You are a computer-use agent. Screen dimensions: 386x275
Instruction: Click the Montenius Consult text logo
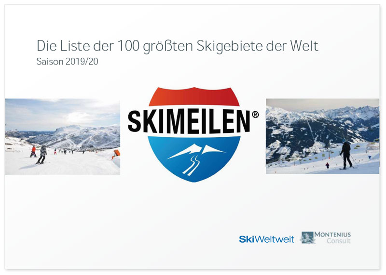pyautogui.click(x=333, y=237)
